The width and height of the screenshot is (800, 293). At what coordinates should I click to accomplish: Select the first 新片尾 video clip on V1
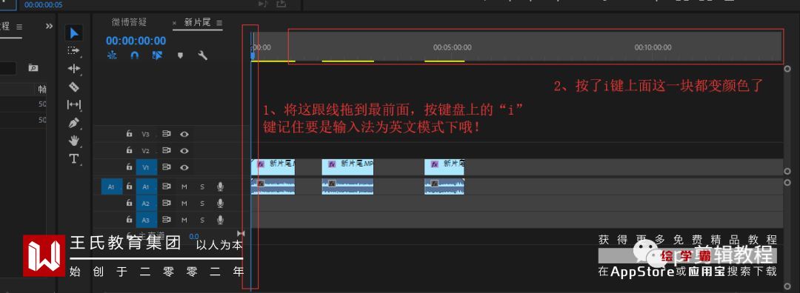273,167
